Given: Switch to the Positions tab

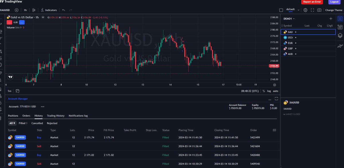Looking at the screenshot, I should 13,116.
